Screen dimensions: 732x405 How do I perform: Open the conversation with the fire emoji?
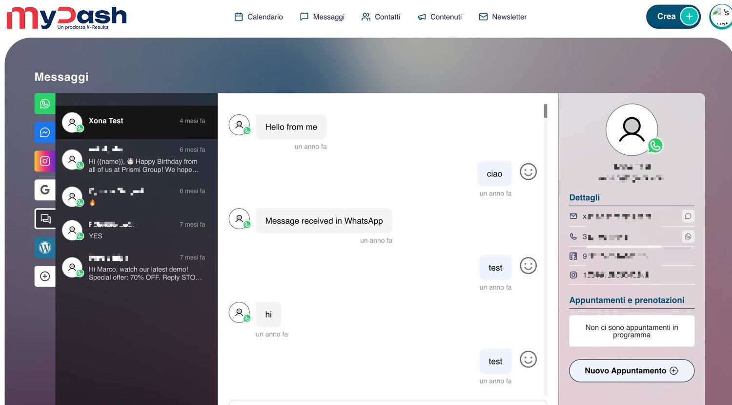click(x=137, y=196)
